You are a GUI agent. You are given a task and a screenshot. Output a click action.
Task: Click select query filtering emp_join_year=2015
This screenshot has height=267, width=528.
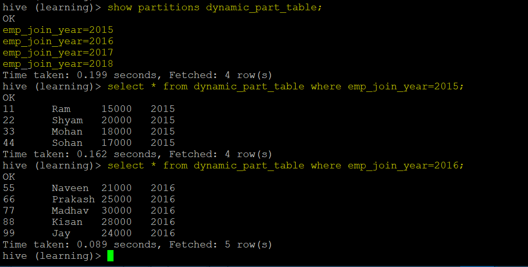click(x=286, y=87)
